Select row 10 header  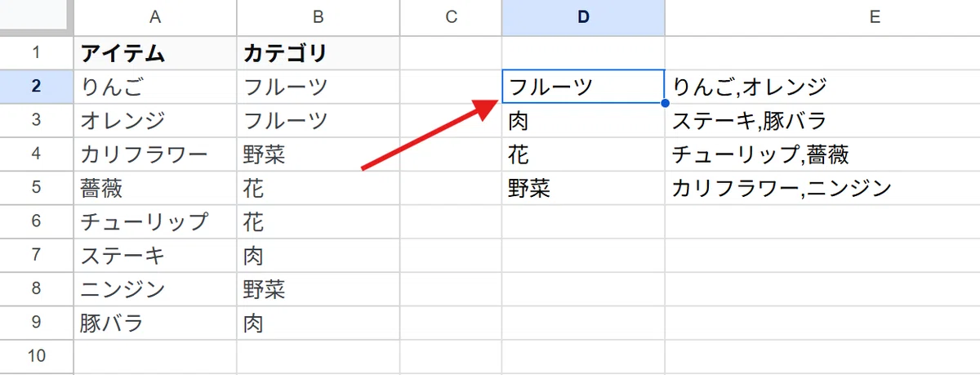[x=37, y=356]
